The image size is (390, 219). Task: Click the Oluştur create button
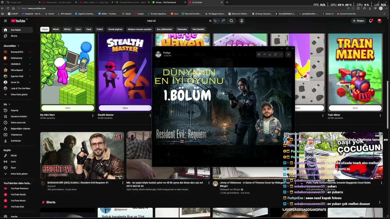[358, 21]
